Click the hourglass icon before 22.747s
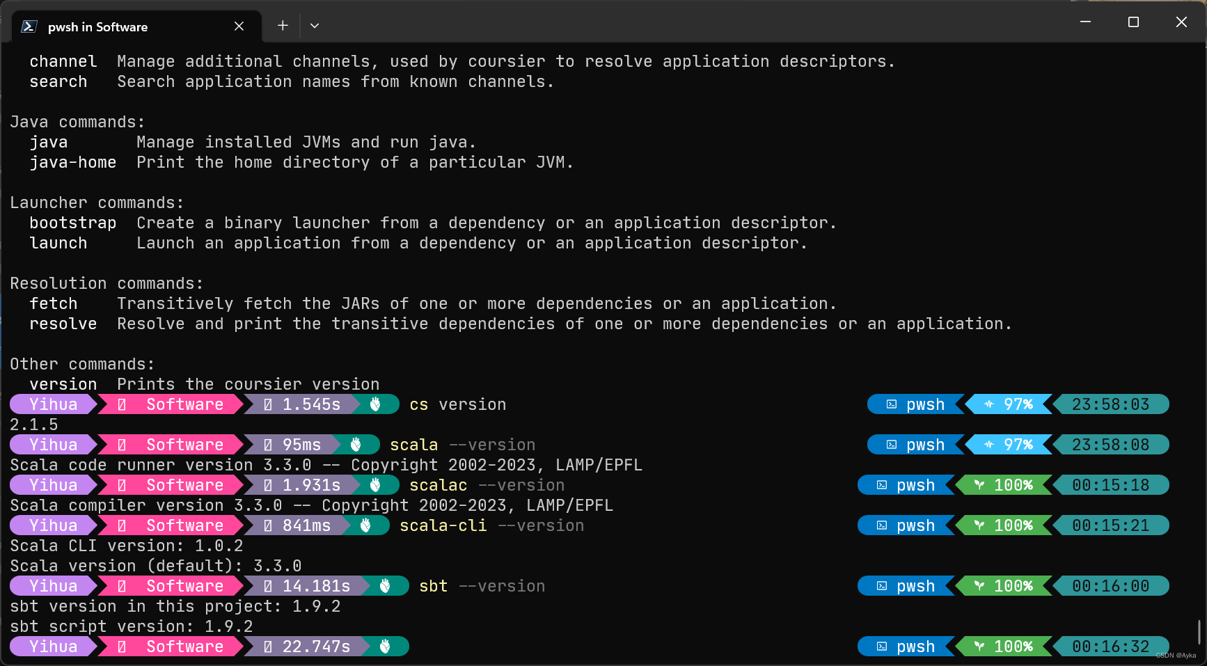 coord(268,647)
